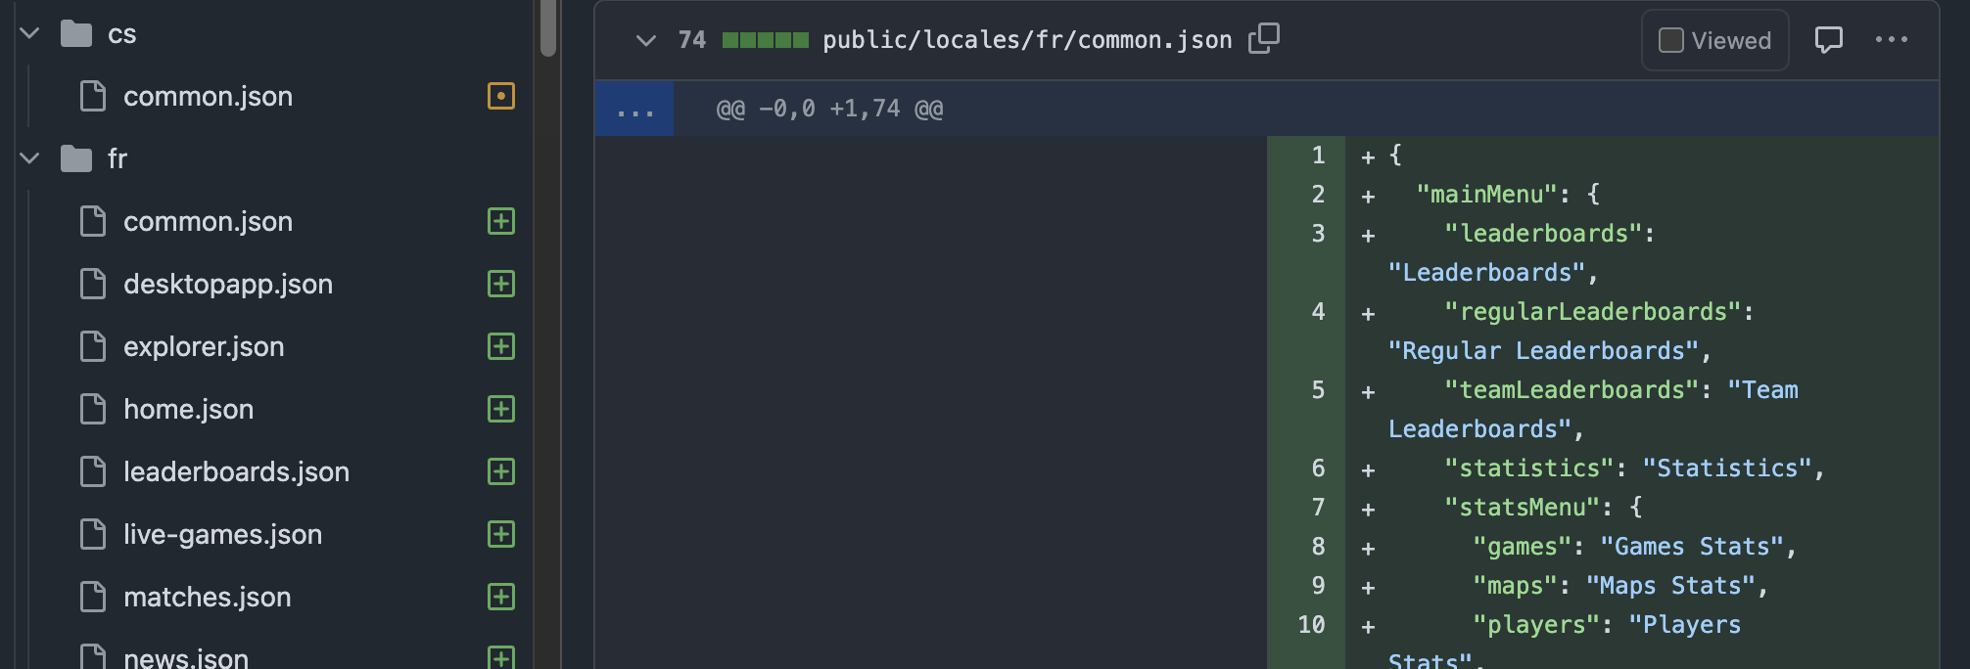The height and width of the screenshot is (669, 1970).
Task: Collapse the fr/common.json diff
Action: click(645, 40)
